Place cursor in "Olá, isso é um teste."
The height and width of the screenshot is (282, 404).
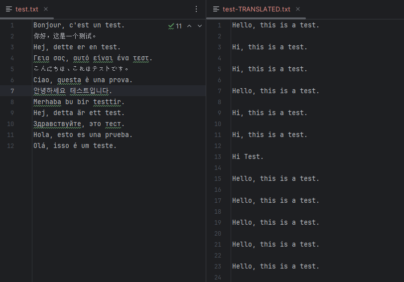(75, 145)
